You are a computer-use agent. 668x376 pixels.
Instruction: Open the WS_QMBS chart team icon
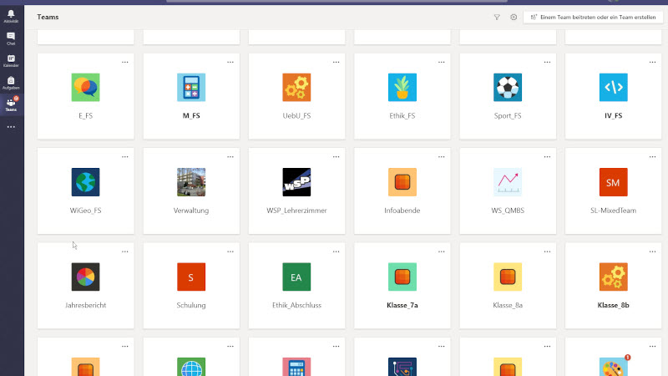point(508,182)
